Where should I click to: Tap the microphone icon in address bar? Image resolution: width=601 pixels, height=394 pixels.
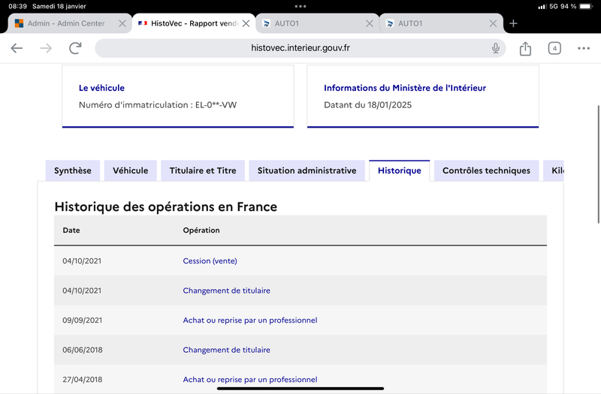[x=496, y=48]
